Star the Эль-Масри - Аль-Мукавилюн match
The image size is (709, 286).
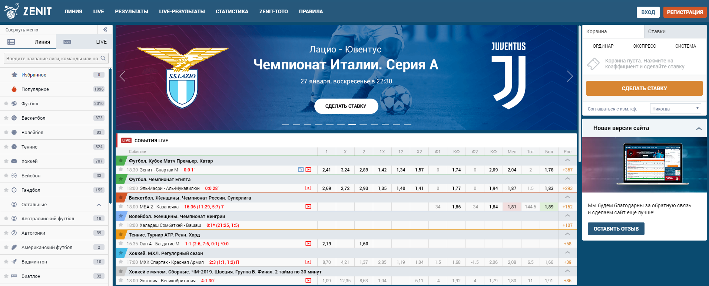(121, 188)
